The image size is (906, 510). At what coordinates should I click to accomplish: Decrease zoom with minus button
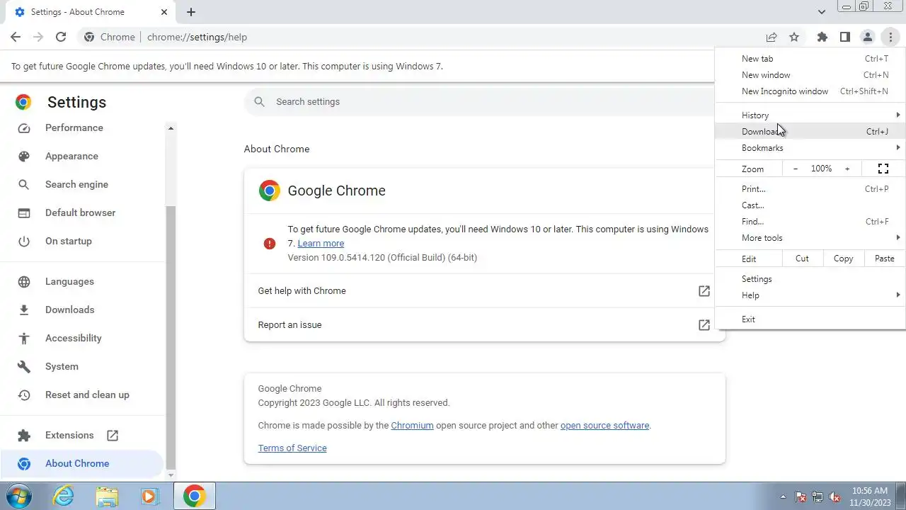(796, 169)
